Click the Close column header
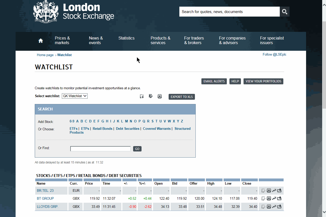326x217 pixels. tap(247, 183)
